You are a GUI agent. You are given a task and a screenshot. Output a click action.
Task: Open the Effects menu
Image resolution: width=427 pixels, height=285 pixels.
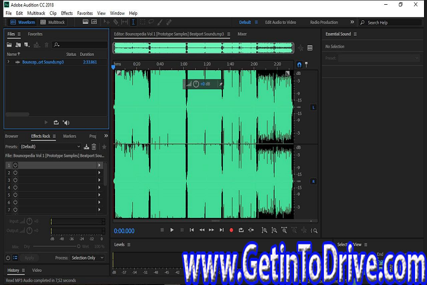tap(66, 13)
